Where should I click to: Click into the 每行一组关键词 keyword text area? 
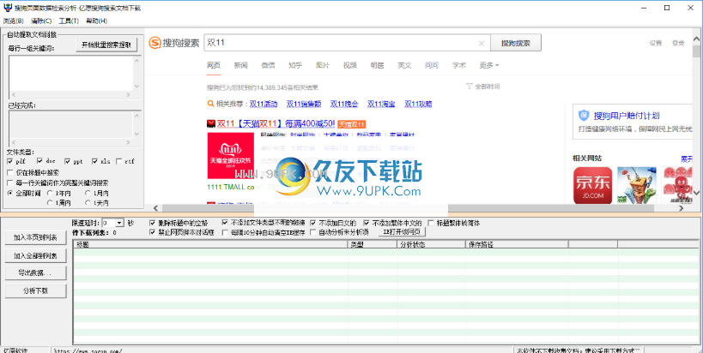click(x=71, y=74)
